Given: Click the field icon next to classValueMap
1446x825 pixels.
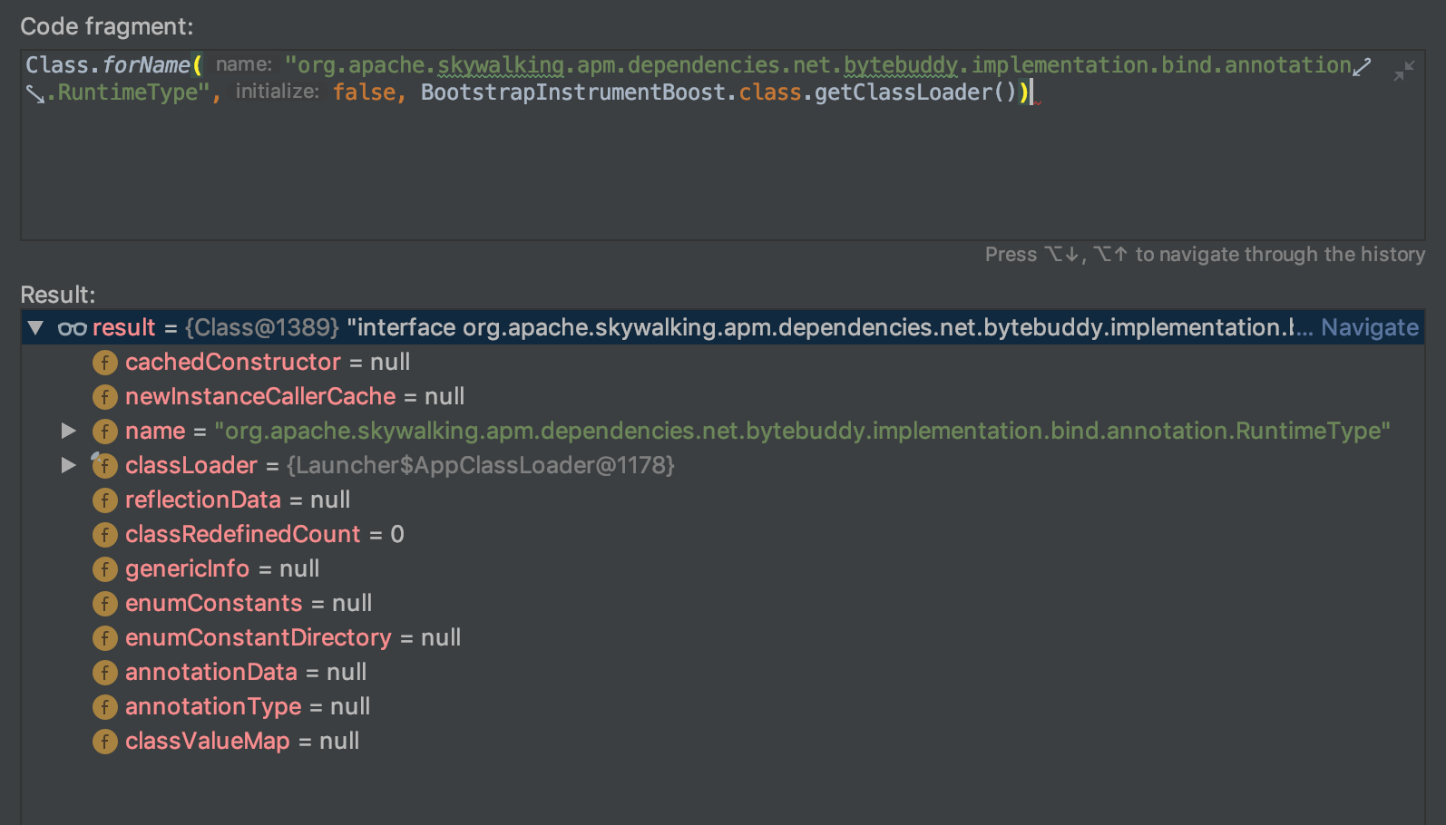Looking at the screenshot, I should tap(105, 741).
